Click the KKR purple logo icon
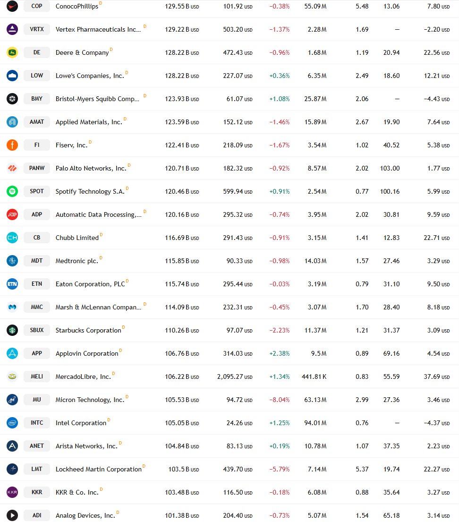The width and height of the screenshot is (459, 522). click(12, 492)
